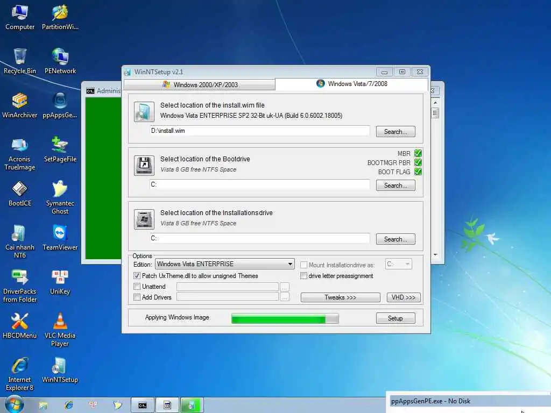Open the Explorer folder taskbar icon
Image resolution: width=551 pixels, height=413 pixels.
(43, 405)
